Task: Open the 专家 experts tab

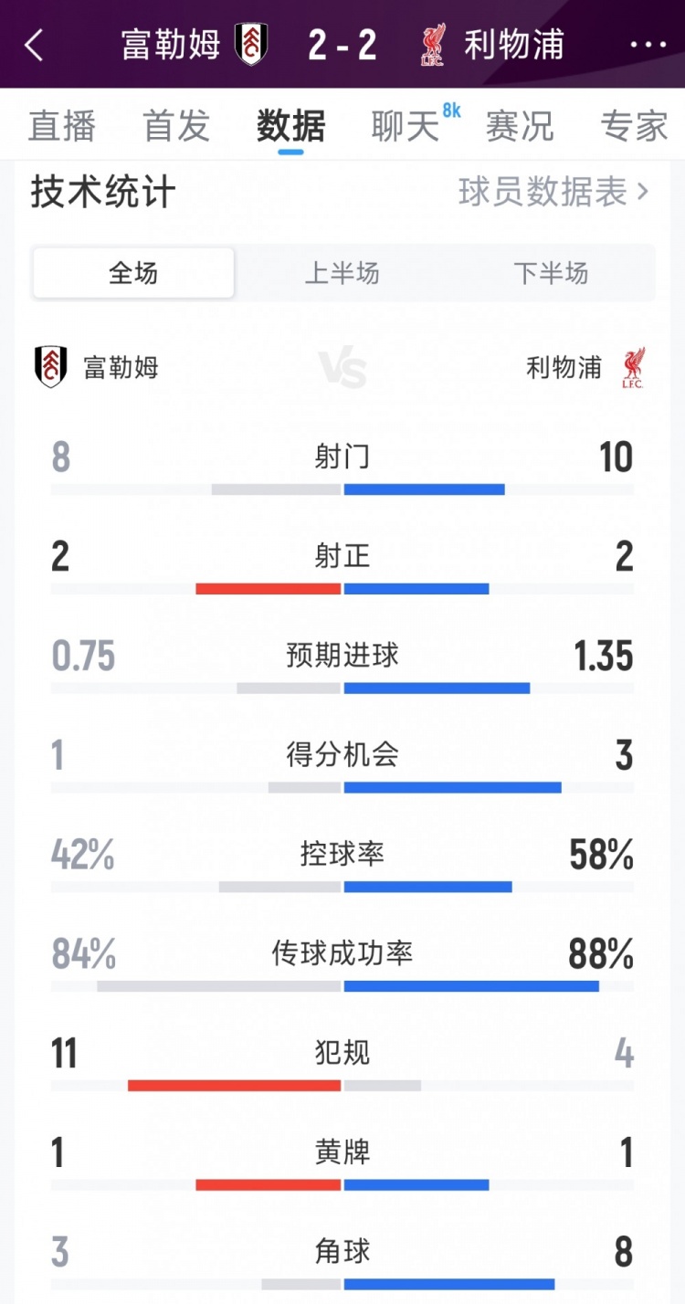Action: tap(634, 126)
